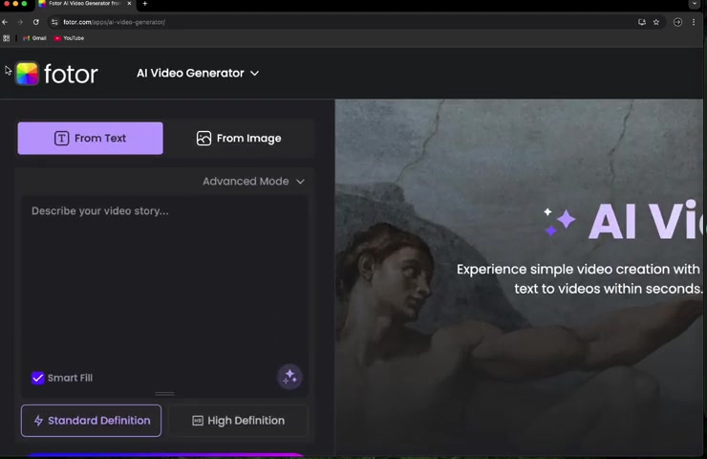Go back in the browser
This screenshot has height=459, width=707.
[x=5, y=22]
